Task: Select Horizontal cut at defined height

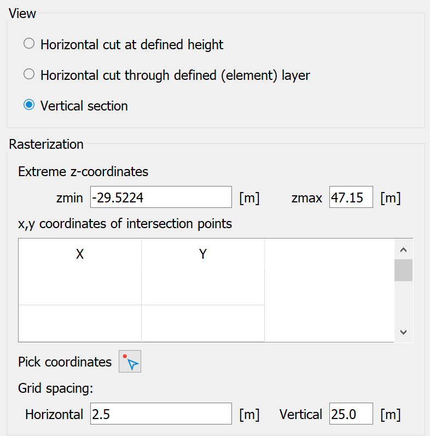Action: click(29, 44)
